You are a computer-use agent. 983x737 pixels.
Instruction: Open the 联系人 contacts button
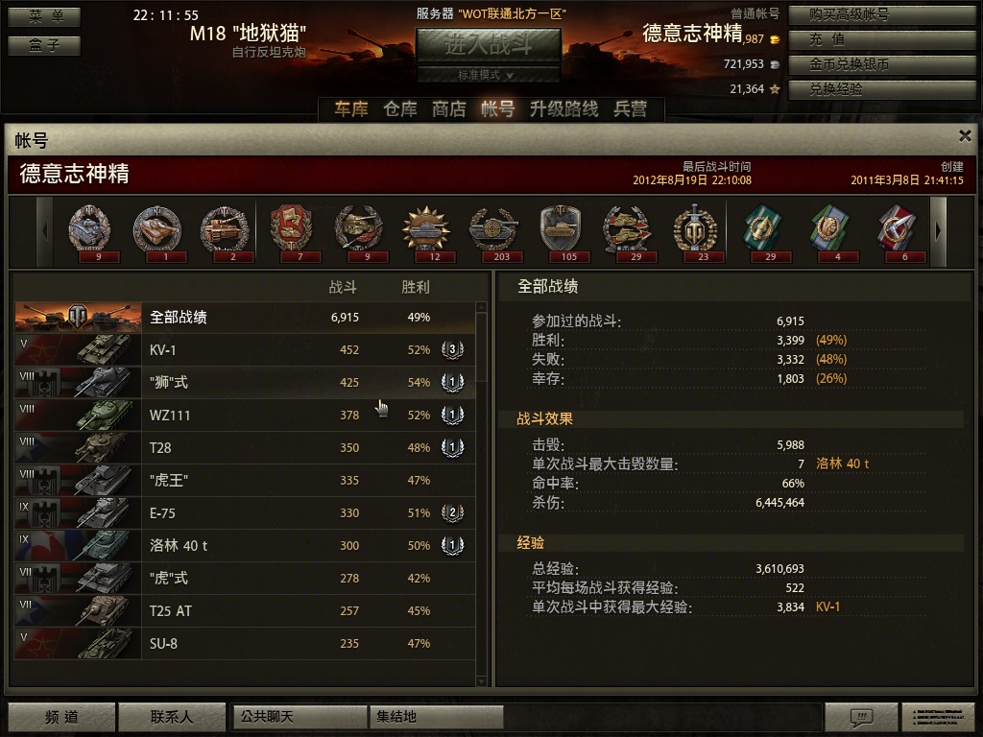172,716
